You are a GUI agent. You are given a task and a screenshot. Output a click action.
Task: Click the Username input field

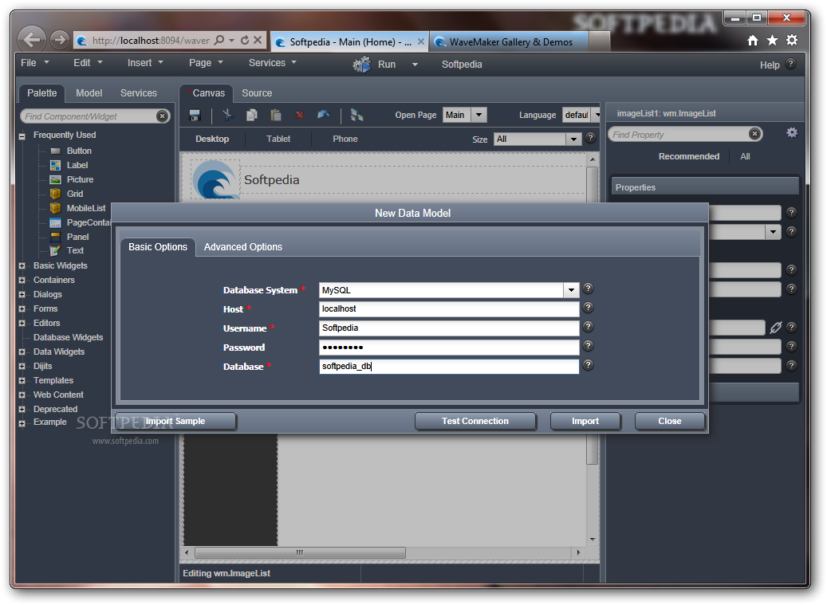point(449,328)
